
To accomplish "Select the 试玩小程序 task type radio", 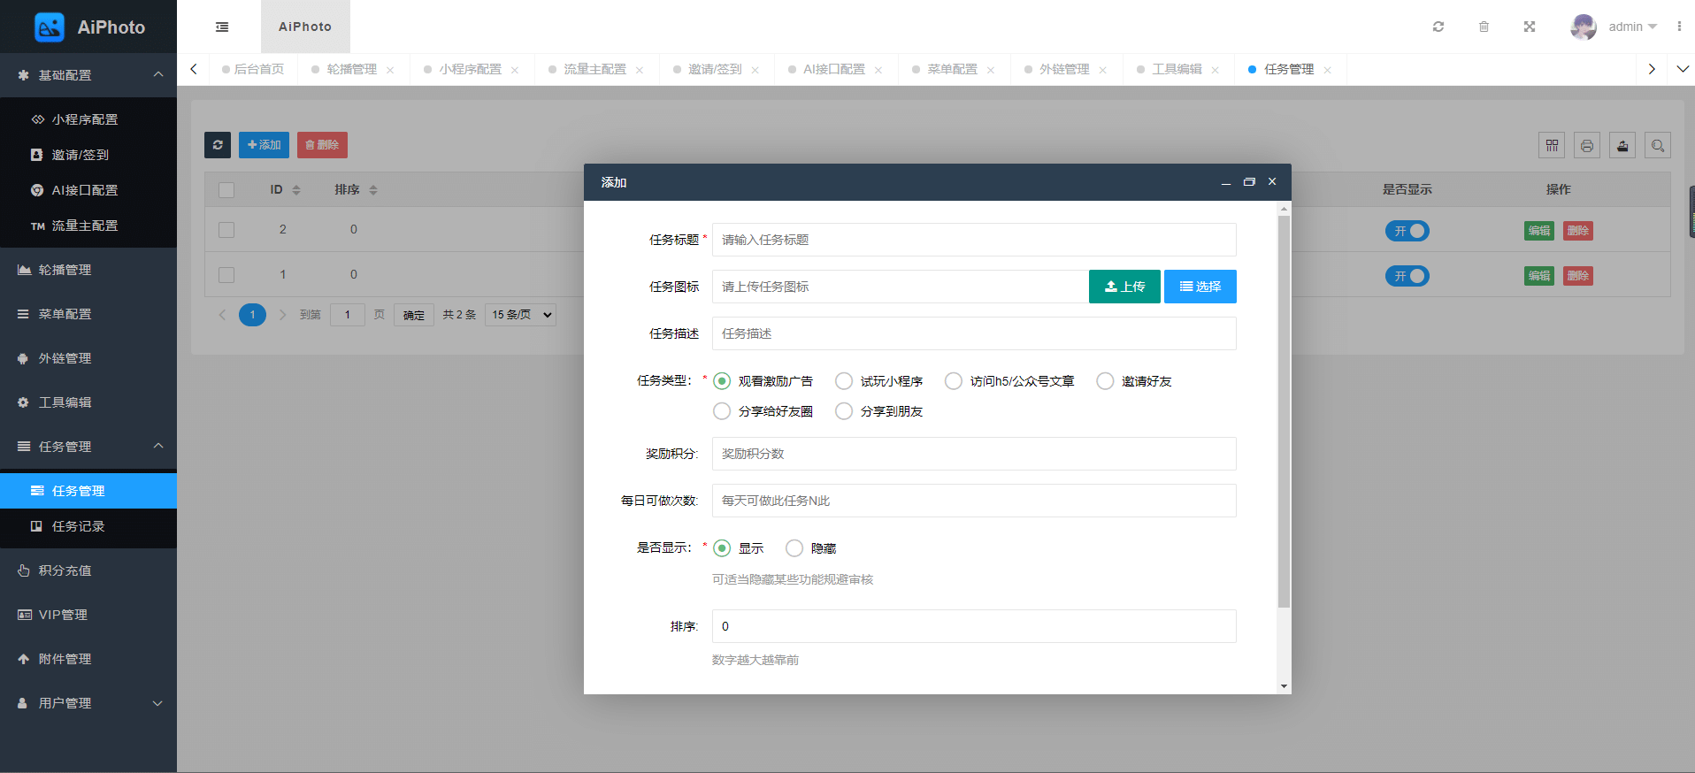I will pos(844,381).
